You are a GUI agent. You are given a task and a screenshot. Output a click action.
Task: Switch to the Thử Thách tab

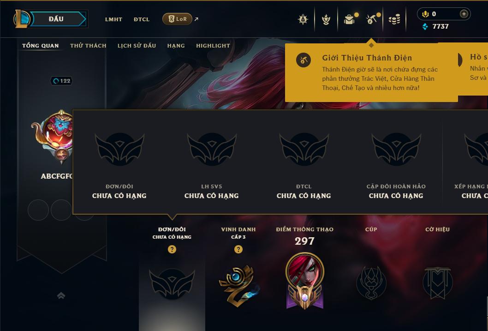pyautogui.click(x=88, y=45)
